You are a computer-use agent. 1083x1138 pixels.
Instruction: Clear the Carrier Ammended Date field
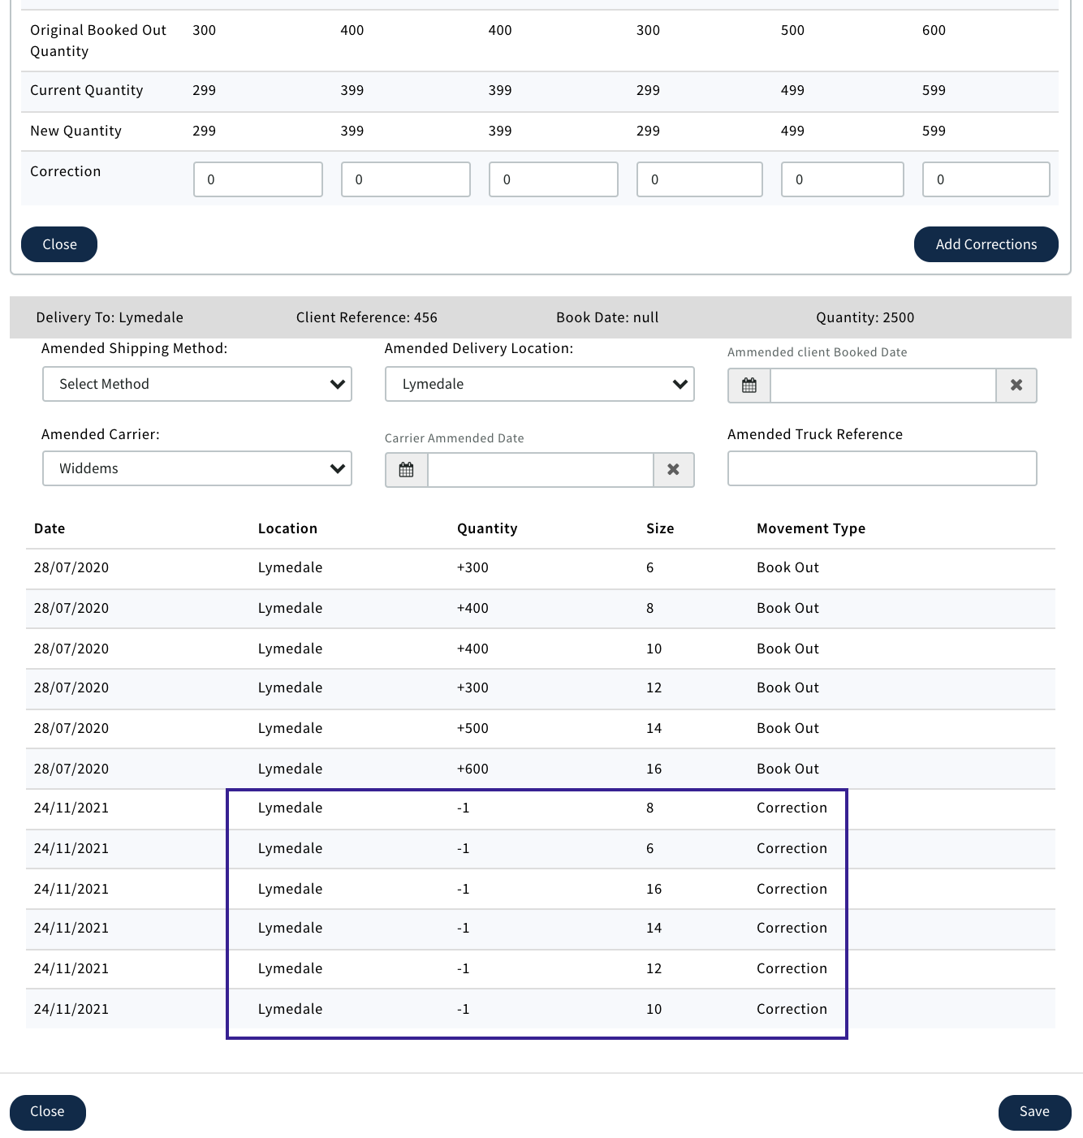click(x=673, y=470)
